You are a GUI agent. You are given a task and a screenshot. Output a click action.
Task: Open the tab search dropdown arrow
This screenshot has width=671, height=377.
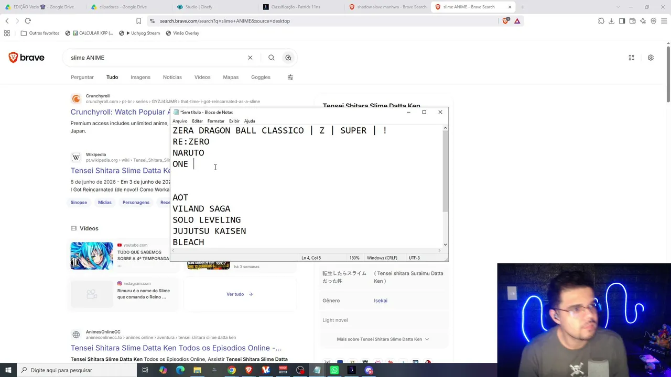617,7
